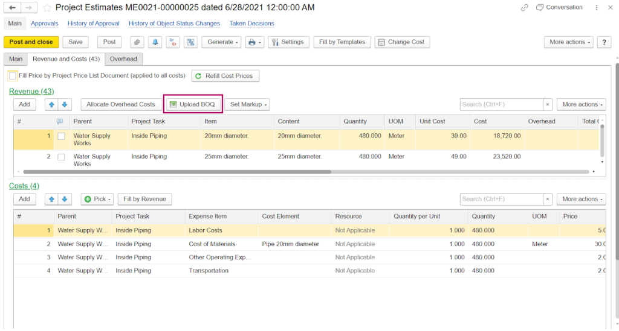
Task: Select the Labor Costs row
Action: pyautogui.click(x=309, y=230)
